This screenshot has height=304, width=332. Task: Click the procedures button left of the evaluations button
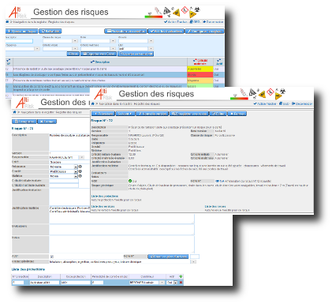pos(125,32)
